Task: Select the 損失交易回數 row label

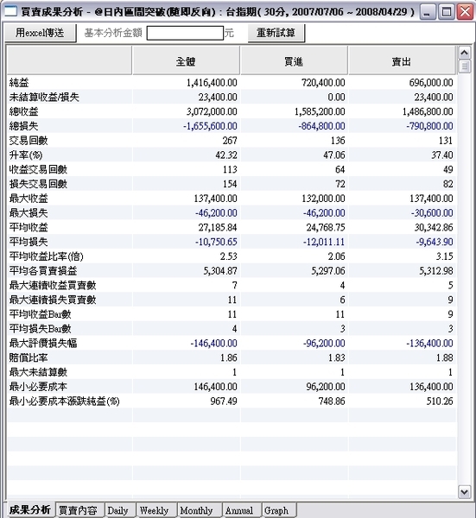Action: pyautogui.click(x=38, y=184)
